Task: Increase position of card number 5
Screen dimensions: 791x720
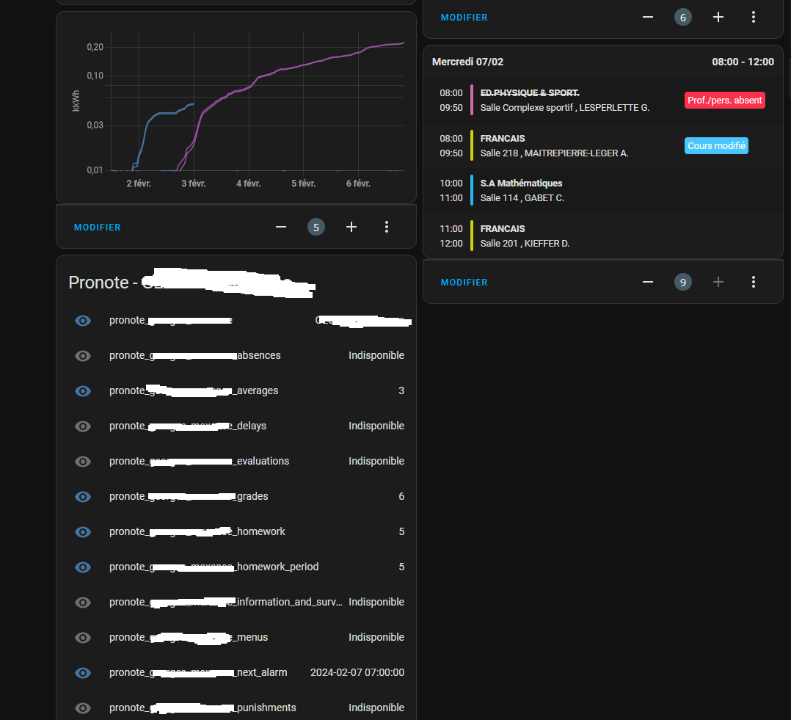Action: [351, 227]
